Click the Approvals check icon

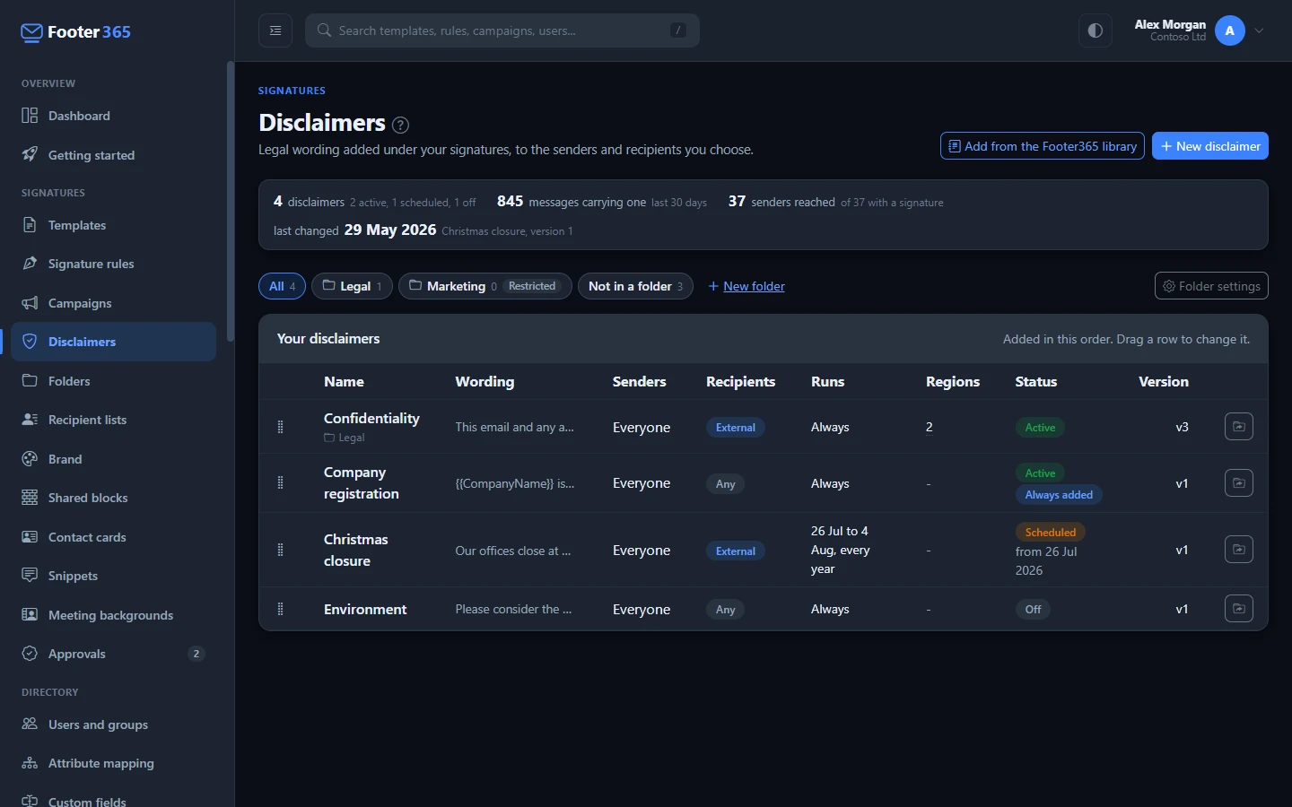[x=30, y=654]
